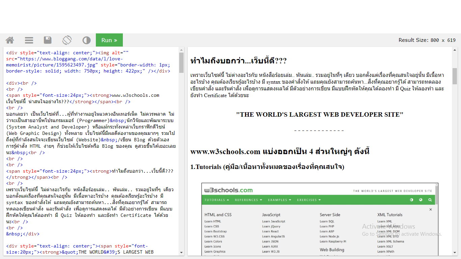Click the result pane's vertical scrollbar thumb
Image resolution: width=461 pixels, height=259 pixels.
455,76
